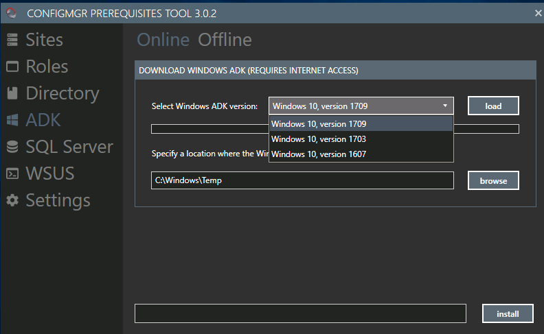The height and width of the screenshot is (334, 544).
Task: Open the Sites section
Action: coord(44,40)
